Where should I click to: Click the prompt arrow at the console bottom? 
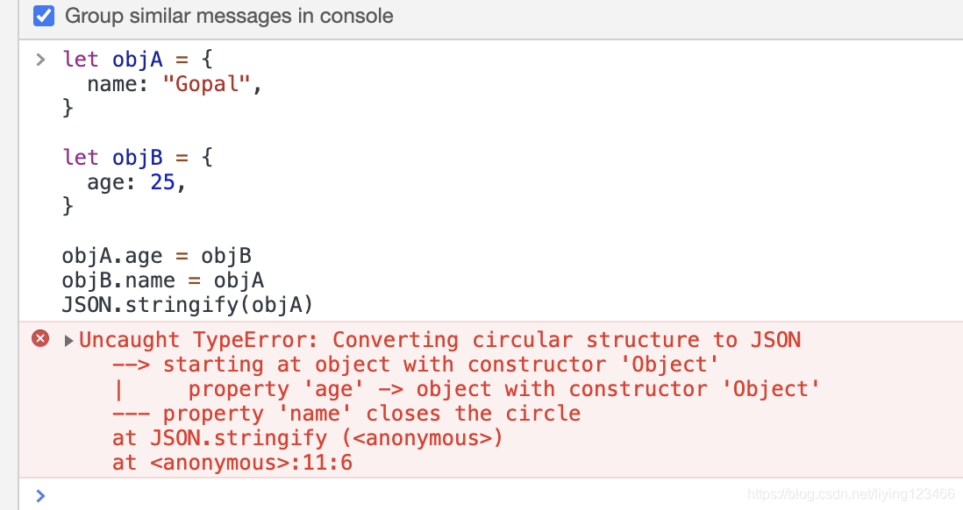tap(39, 495)
